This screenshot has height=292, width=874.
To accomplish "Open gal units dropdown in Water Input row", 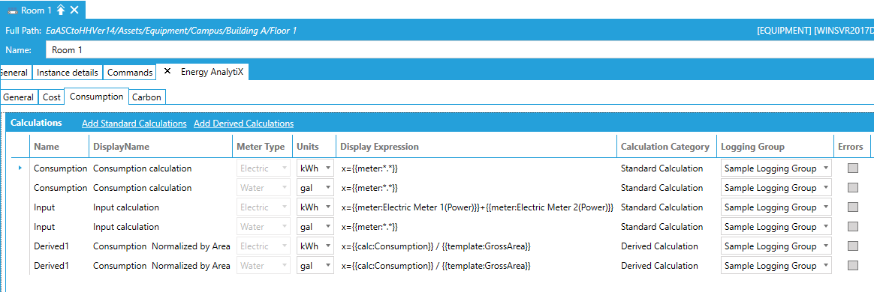I will (x=315, y=227).
